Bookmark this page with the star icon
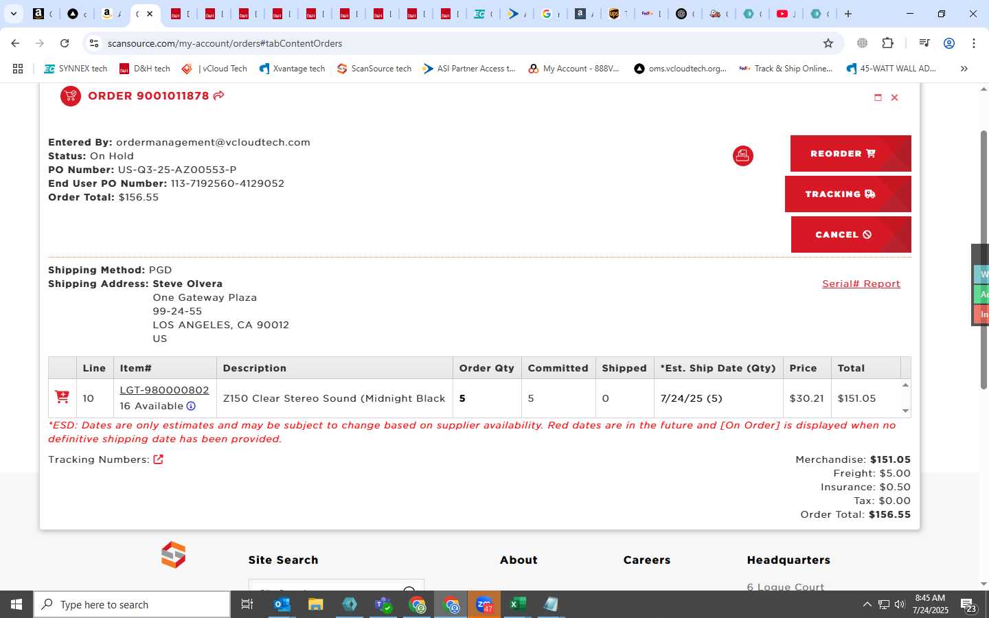The image size is (989, 618). 828,43
